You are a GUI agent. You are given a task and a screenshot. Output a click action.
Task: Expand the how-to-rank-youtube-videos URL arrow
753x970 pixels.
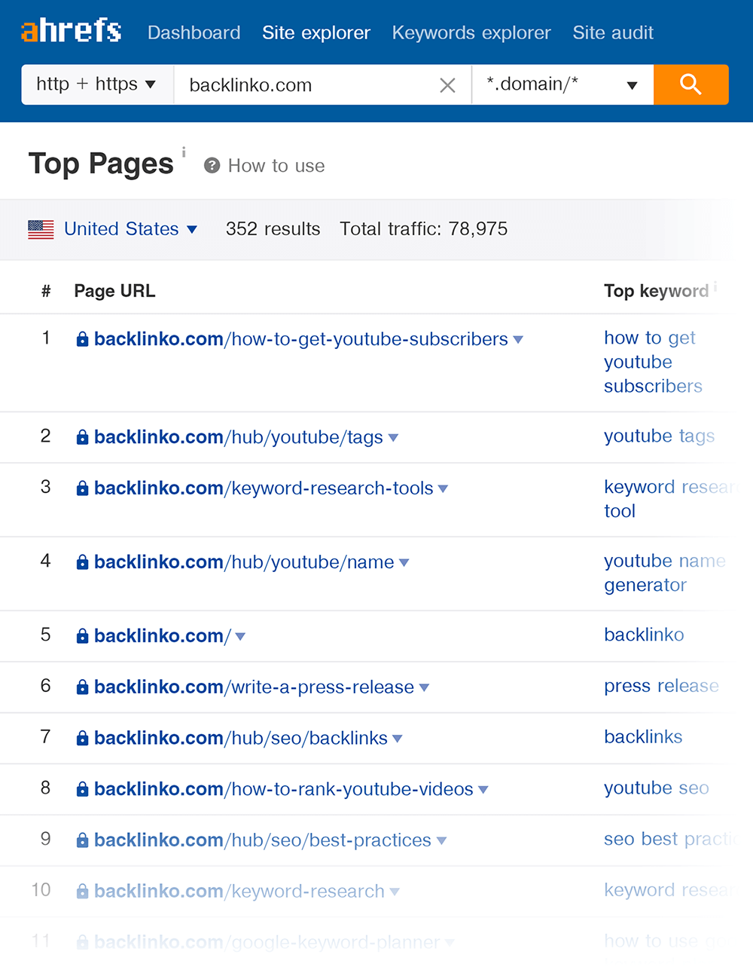point(483,790)
